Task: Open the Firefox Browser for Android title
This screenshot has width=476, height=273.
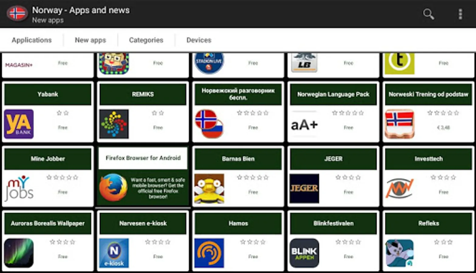Action: click(143, 158)
